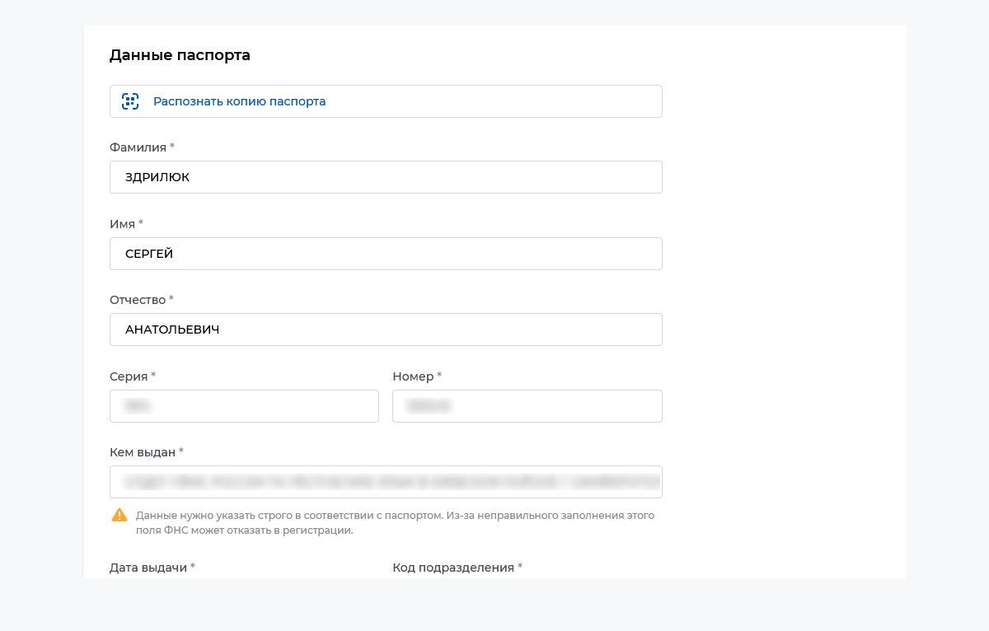Click the 'Серия *' field label
989x631 pixels.
129,376
